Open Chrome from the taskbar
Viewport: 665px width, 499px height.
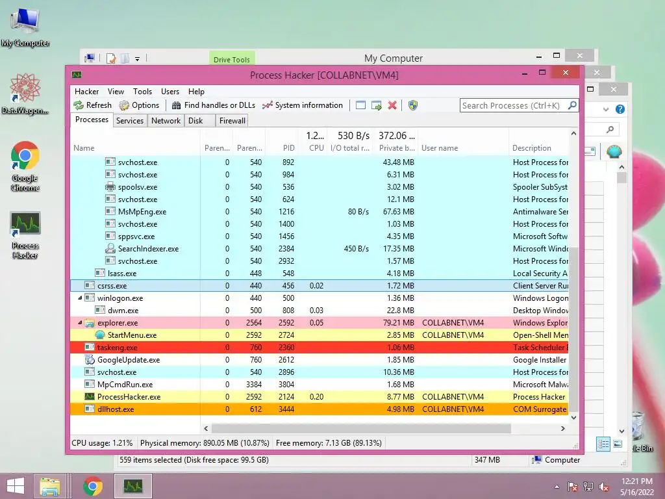pyautogui.click(x=92, y=486)
